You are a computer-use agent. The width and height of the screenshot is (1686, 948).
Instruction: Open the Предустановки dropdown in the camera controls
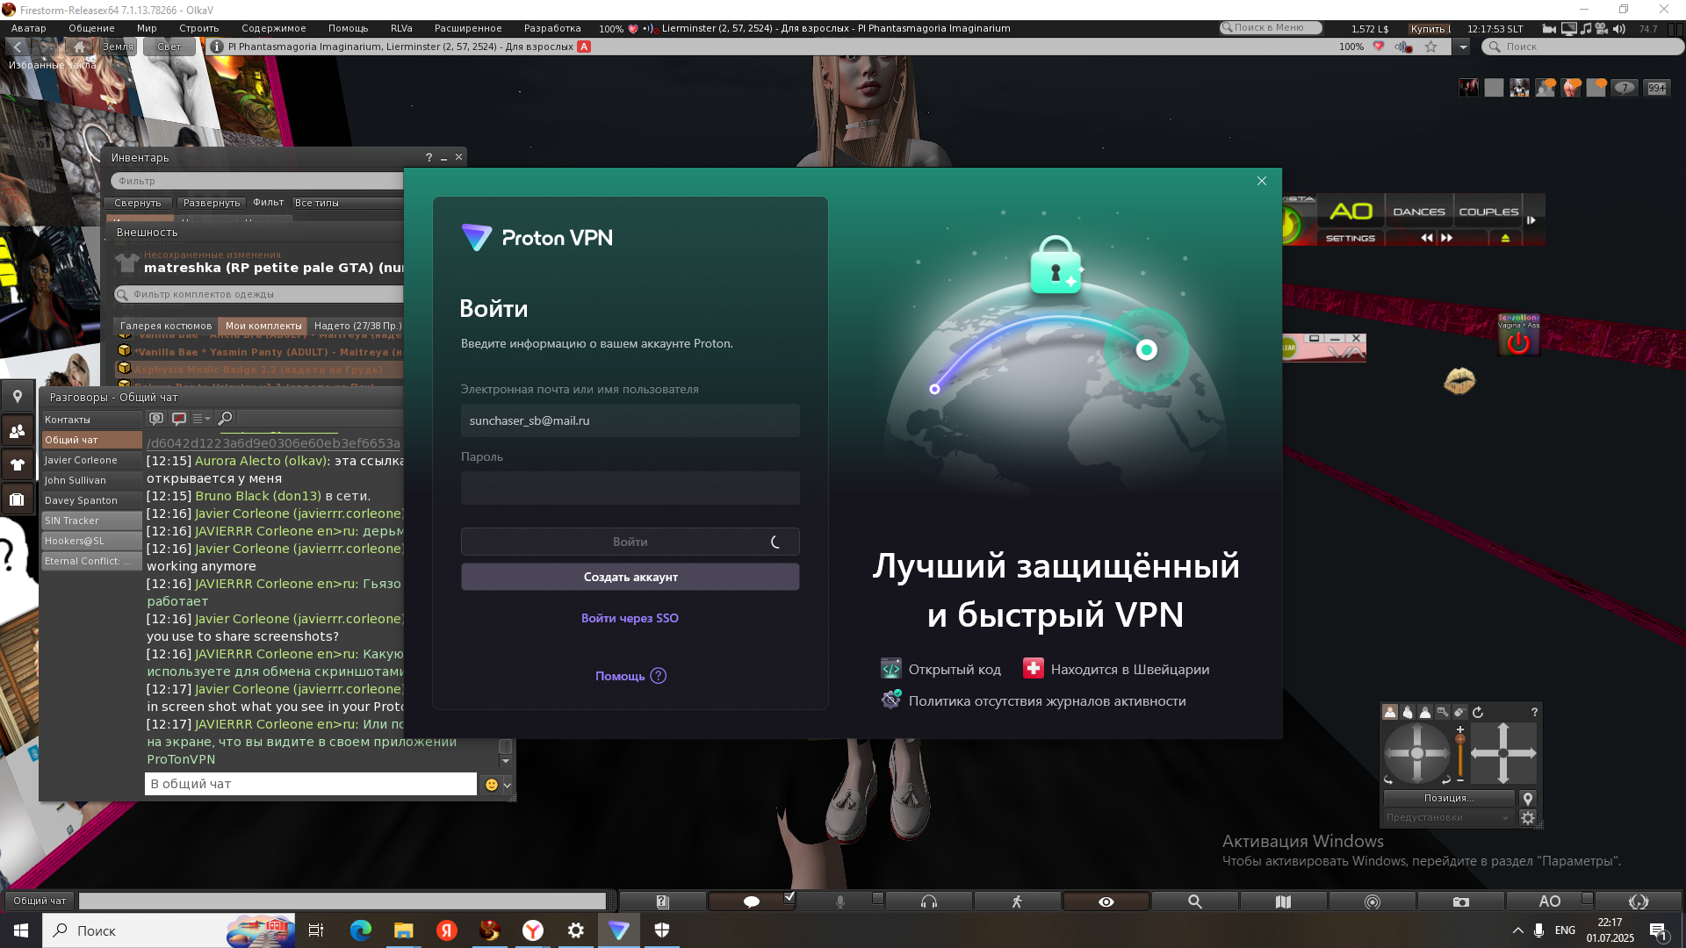[1449, 817]
